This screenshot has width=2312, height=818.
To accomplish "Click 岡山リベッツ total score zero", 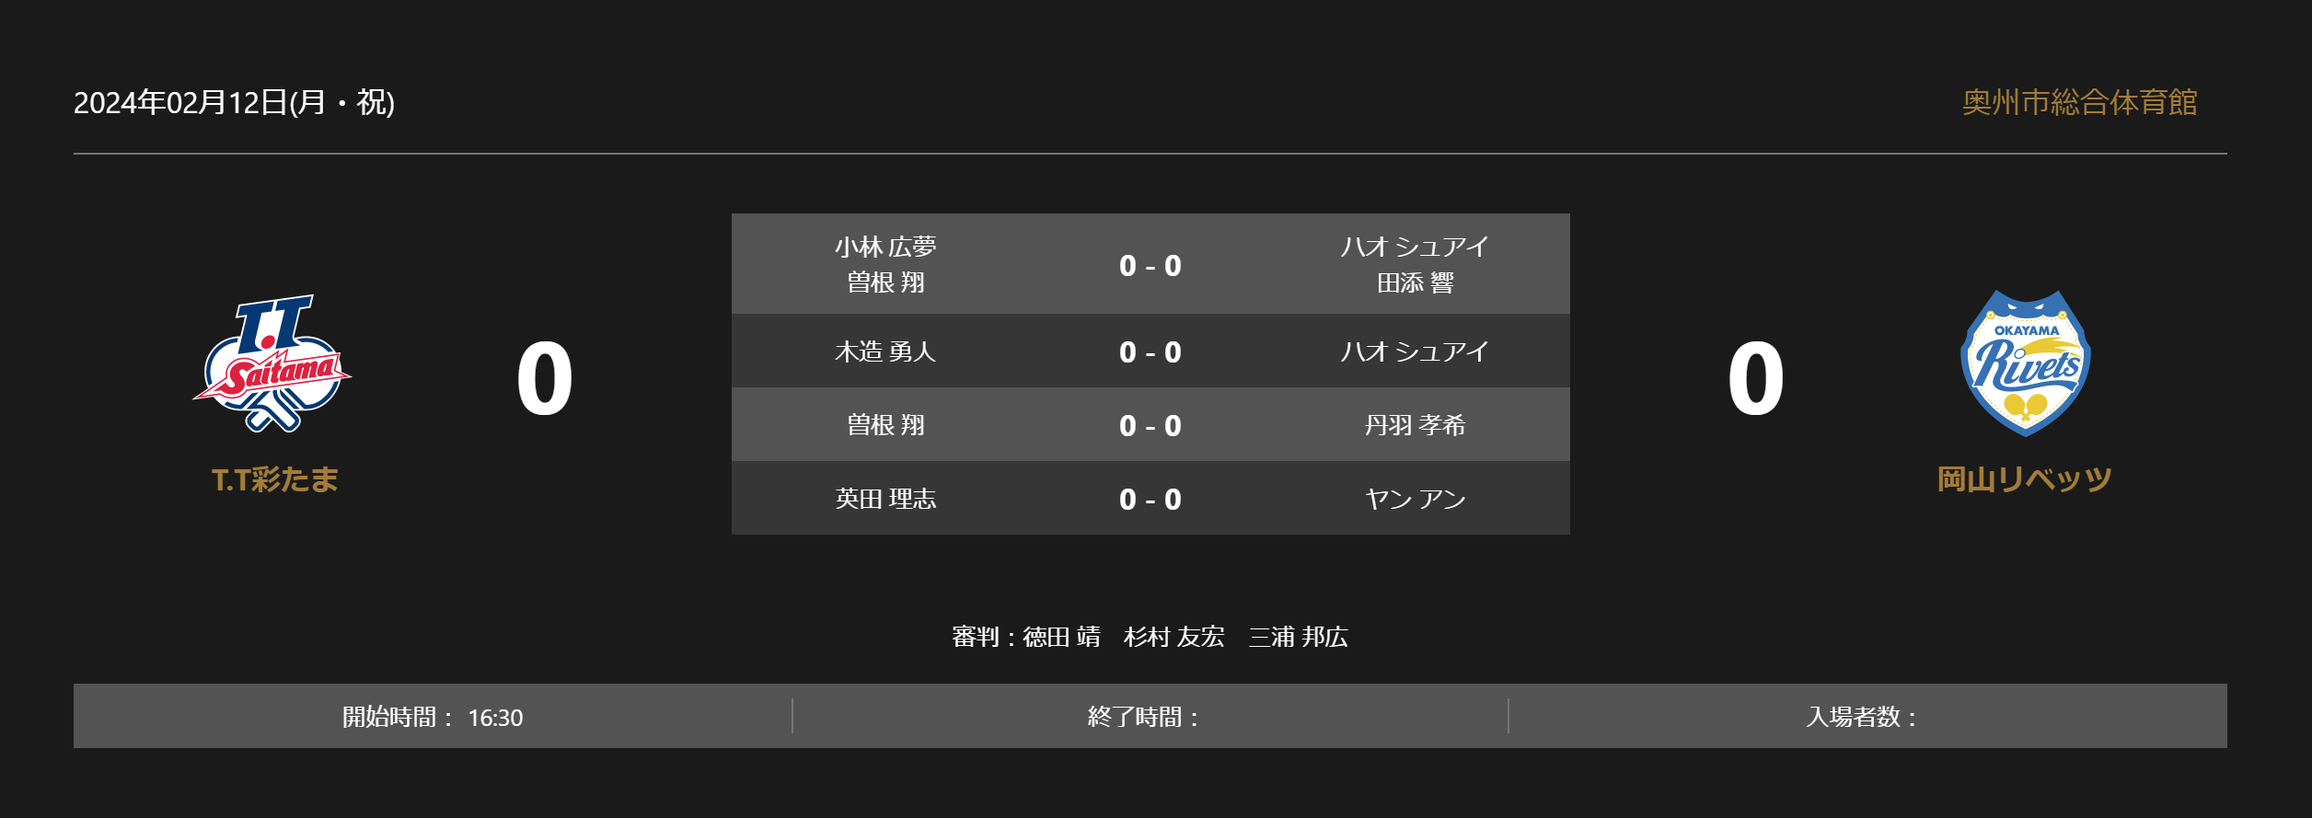I will pos(1756,378).
